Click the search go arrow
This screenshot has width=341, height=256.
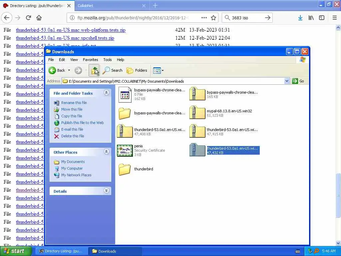pos(268,18)
